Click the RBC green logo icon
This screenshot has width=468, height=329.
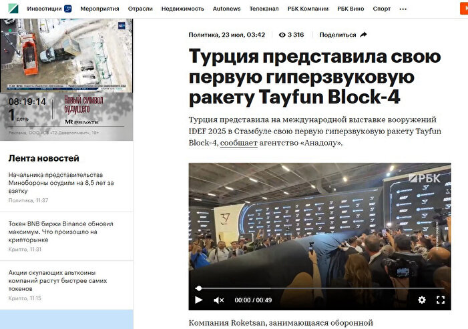point(13,9)
